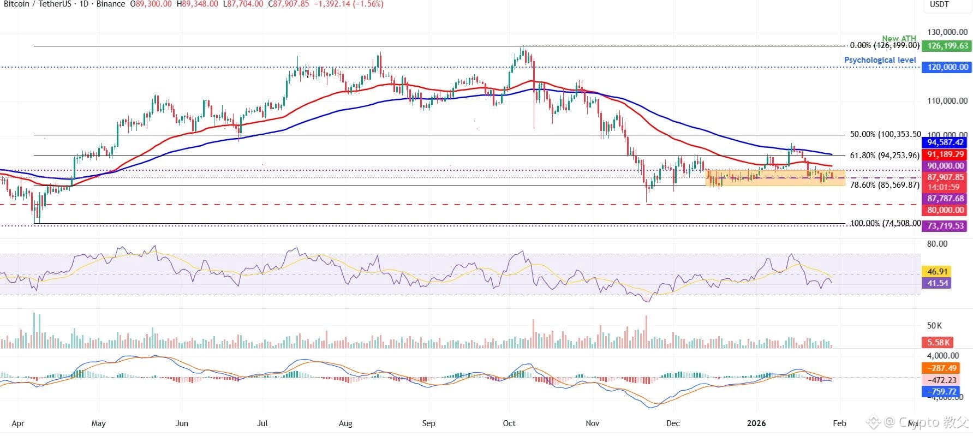Click May on the time axis
973x436 pixels.
point(99,423)
